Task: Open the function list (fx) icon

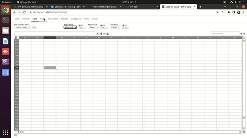Action: tap(98, 34)
